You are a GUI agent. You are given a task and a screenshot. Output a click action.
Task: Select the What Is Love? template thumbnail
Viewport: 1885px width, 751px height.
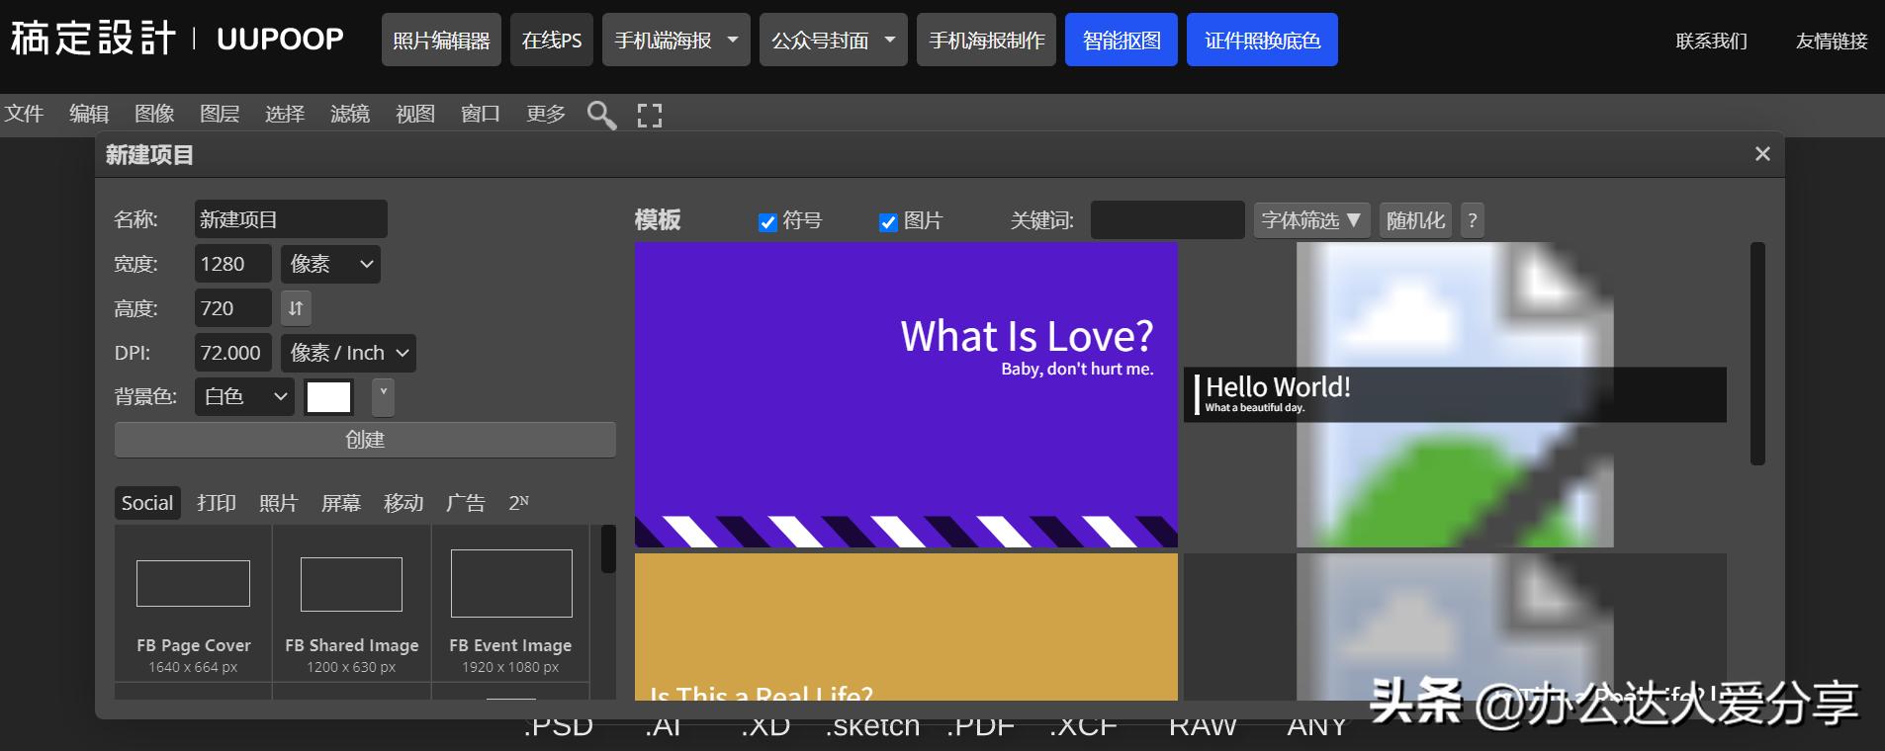[x=905, y=394]
